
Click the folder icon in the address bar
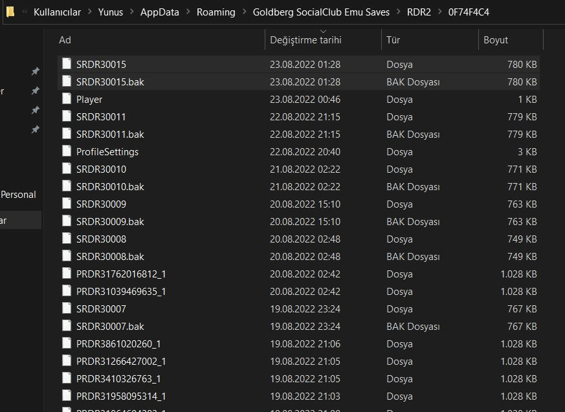click(x=10, y=12)
